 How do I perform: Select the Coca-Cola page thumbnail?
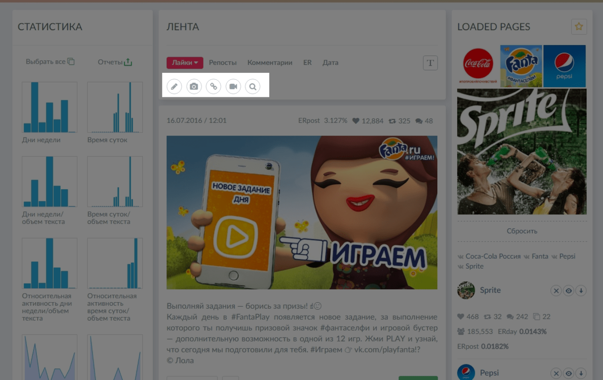click(478, 66)
